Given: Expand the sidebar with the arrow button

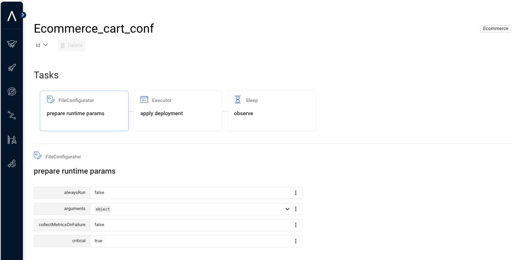Looking at the screenshot, I should tap(23, 15).
